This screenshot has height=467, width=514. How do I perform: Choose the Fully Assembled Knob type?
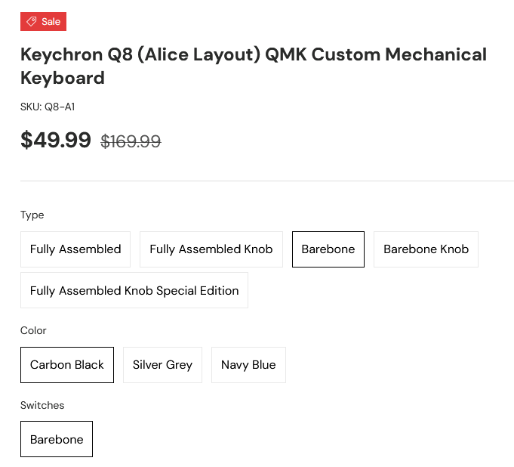tap(211, 249)
